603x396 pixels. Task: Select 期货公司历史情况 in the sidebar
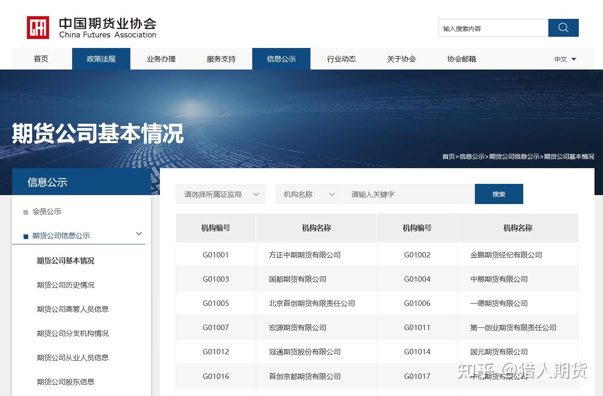65,285
